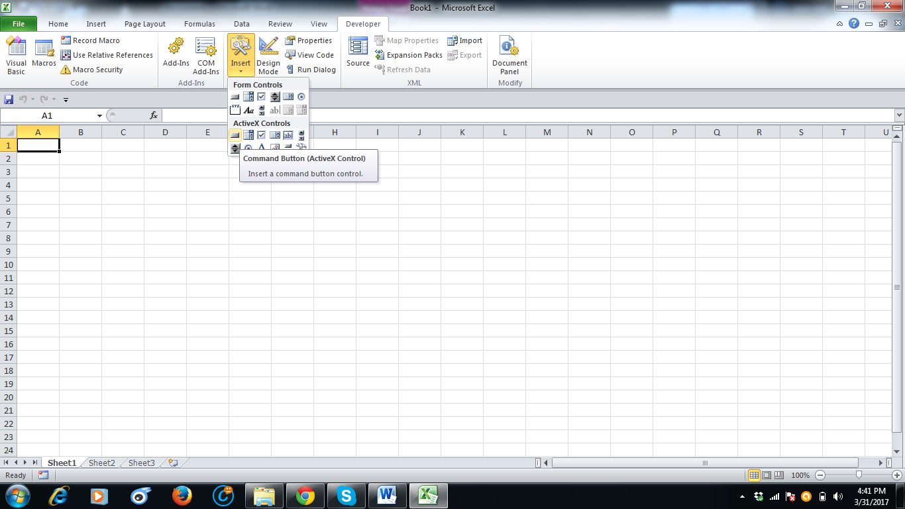Collapse the Insert controls dropdown button

click(240, 56)
